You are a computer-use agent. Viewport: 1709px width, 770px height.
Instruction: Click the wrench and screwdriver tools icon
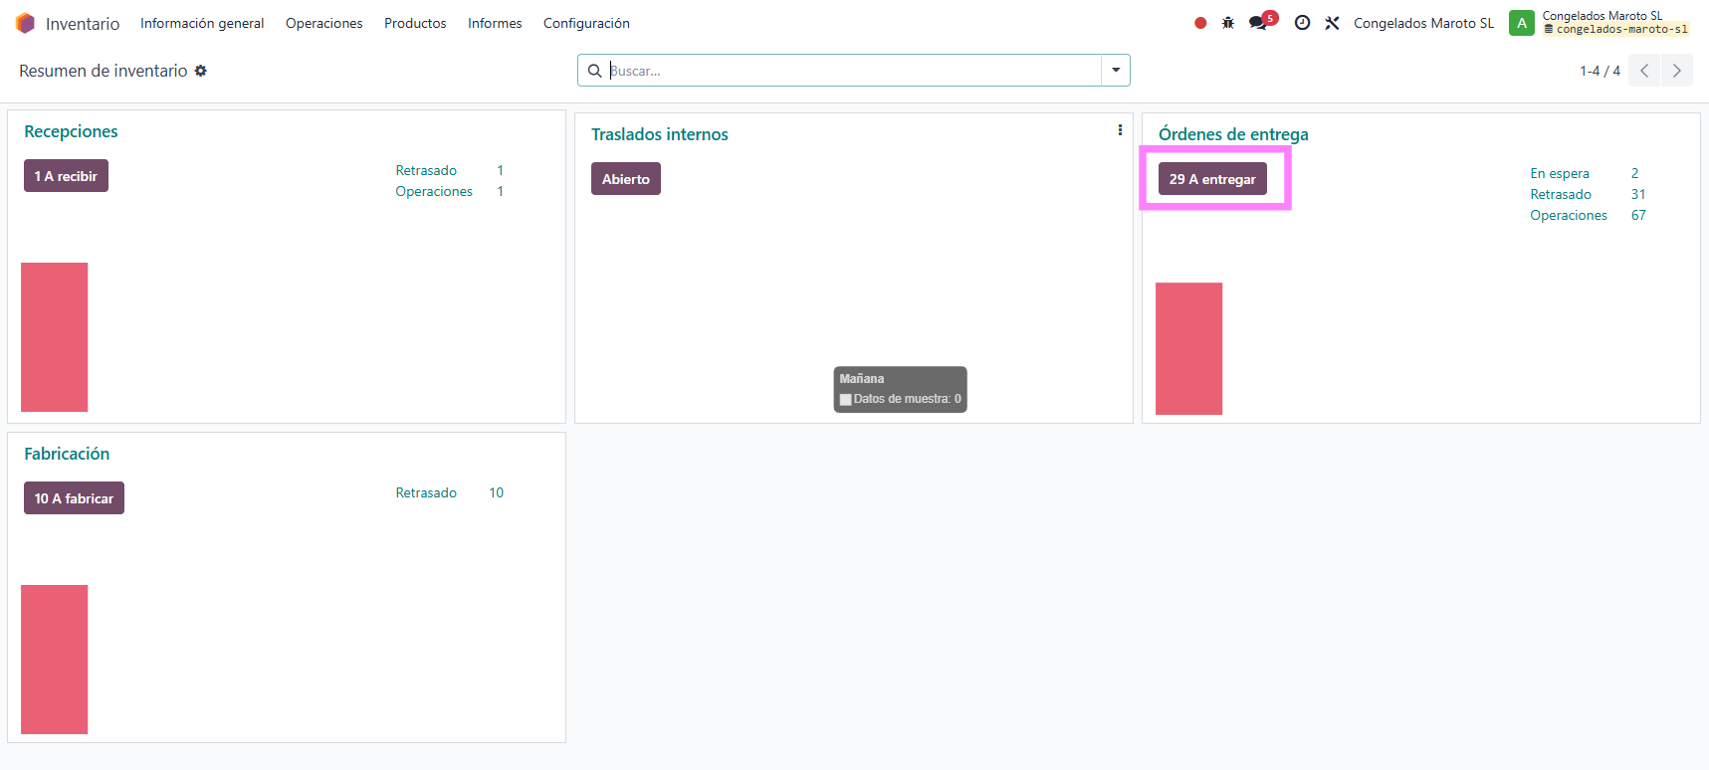1332,23
